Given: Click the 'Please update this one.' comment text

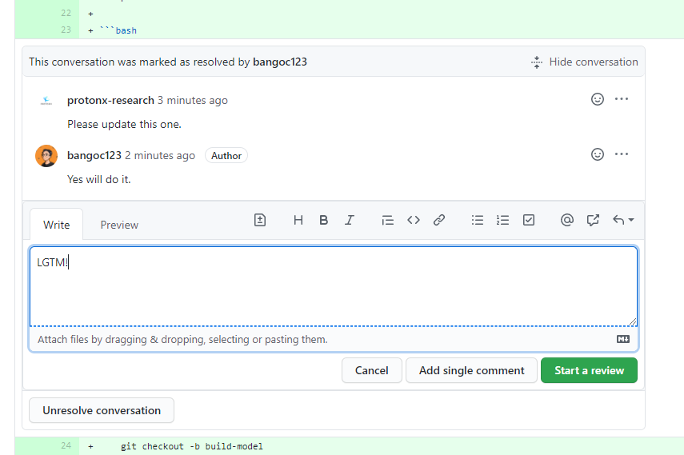Looking at the screenshot, I should click(124, 124).
